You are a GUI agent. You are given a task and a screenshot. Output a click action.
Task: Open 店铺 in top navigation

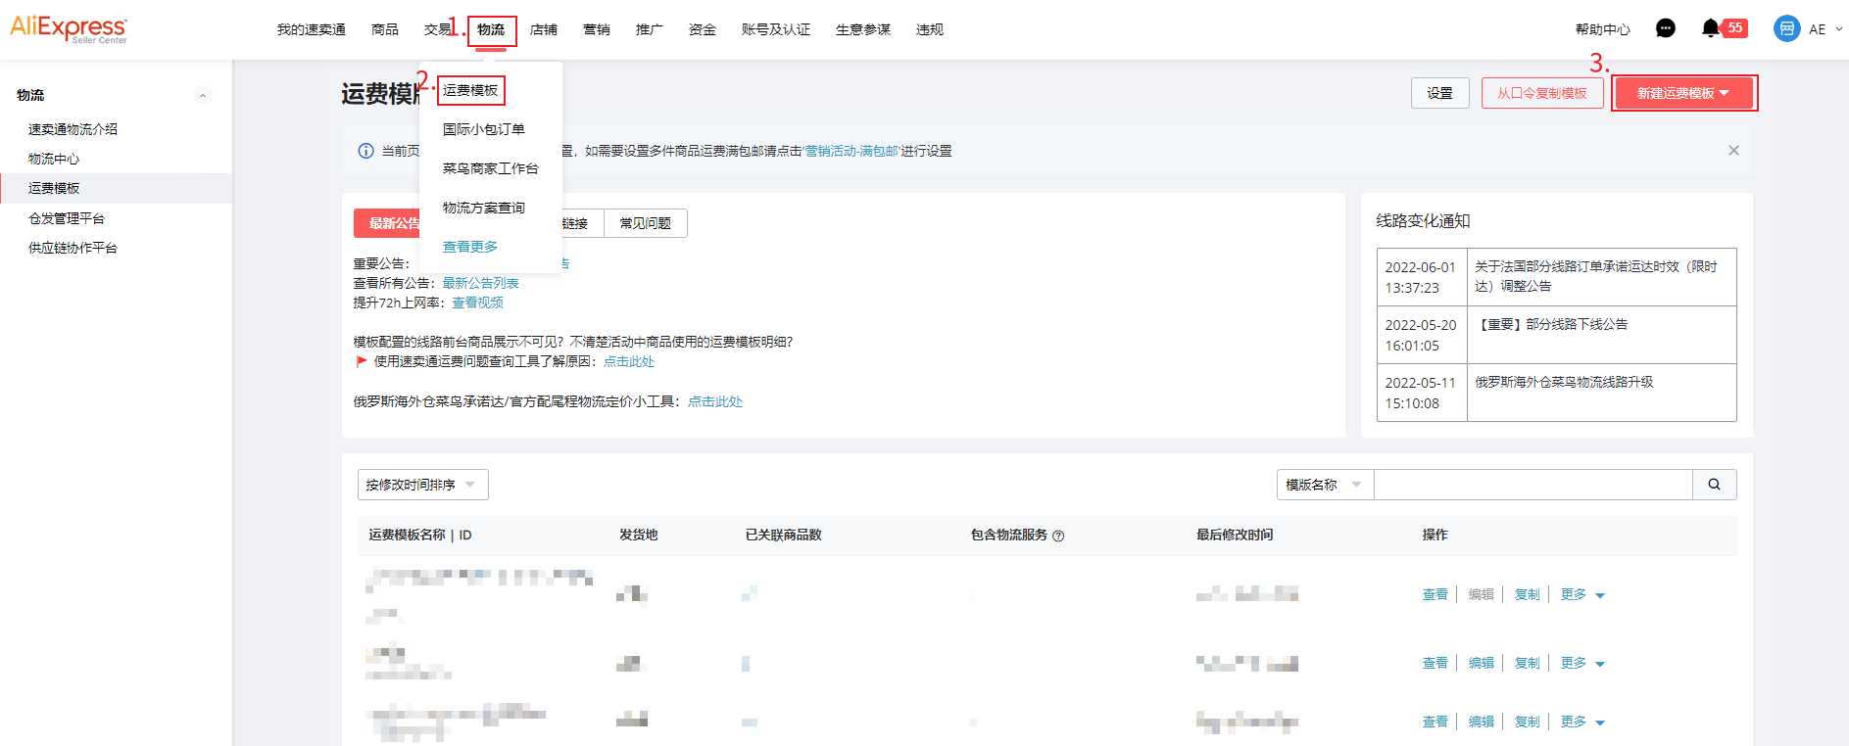point(544,29)
